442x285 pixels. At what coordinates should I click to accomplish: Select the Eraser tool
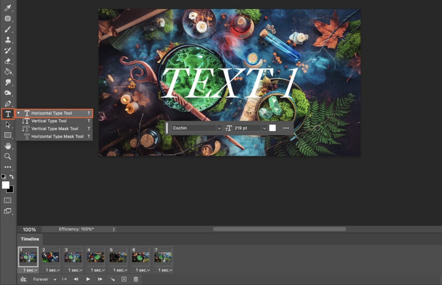tap(7, 62)
